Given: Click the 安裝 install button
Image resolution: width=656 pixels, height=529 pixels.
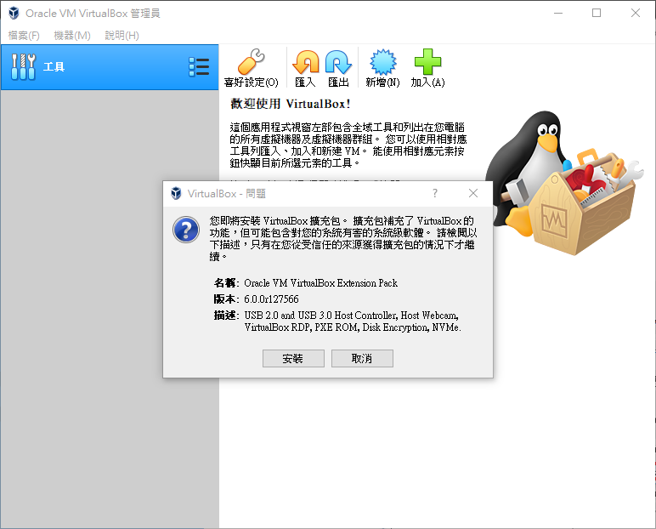Looking at the screenshot, I should coord(293,359).
